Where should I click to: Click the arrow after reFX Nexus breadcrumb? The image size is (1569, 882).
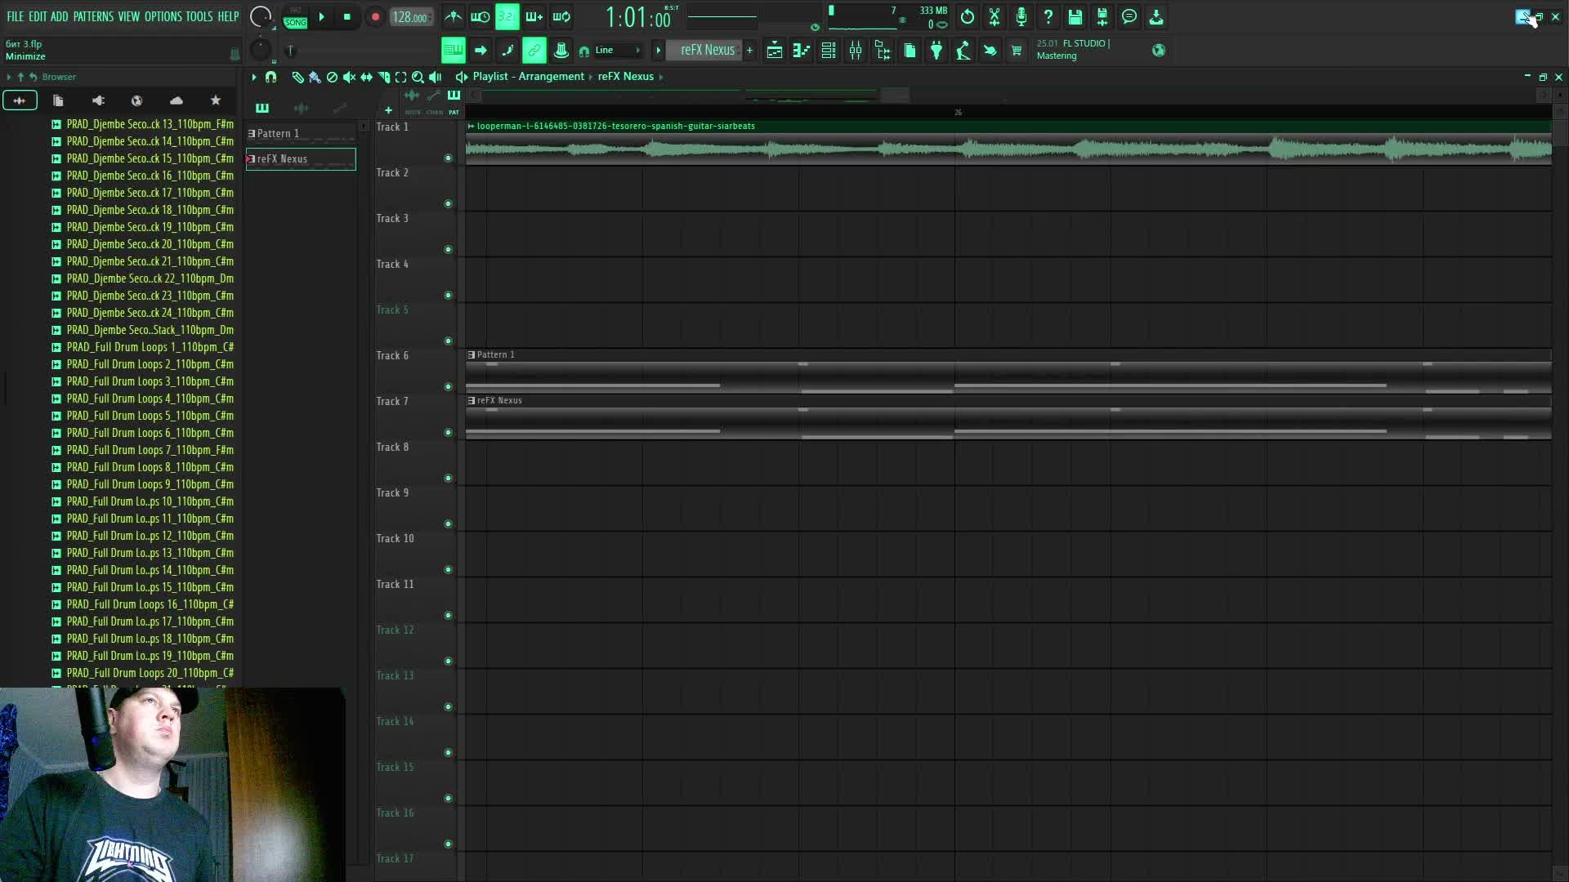[x=661, y=77]
